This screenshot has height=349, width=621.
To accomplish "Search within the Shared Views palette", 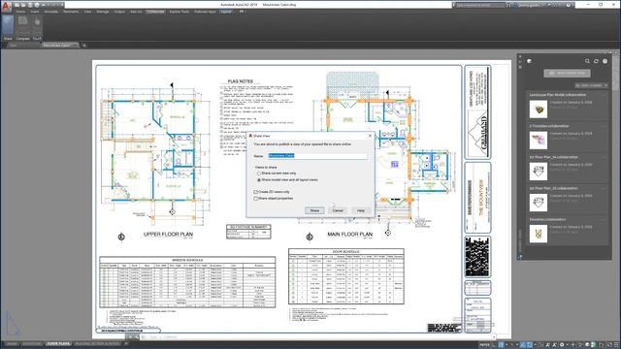I will tap(587, 61).
